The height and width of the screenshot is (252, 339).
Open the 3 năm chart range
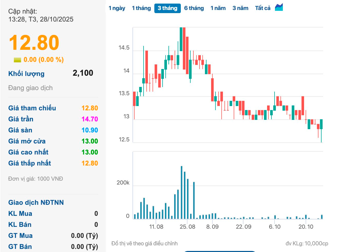(240, 8)
